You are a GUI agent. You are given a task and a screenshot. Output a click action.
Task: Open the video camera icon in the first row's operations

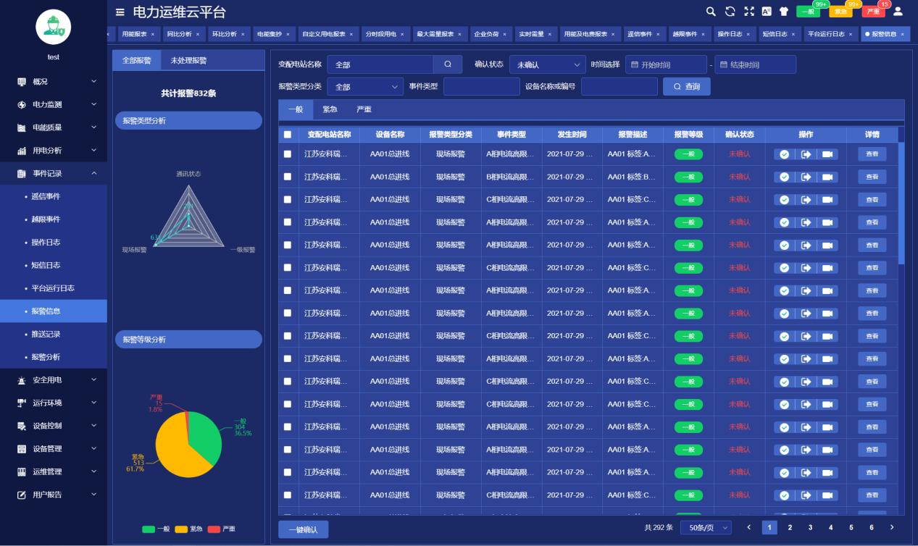(825, 154)
